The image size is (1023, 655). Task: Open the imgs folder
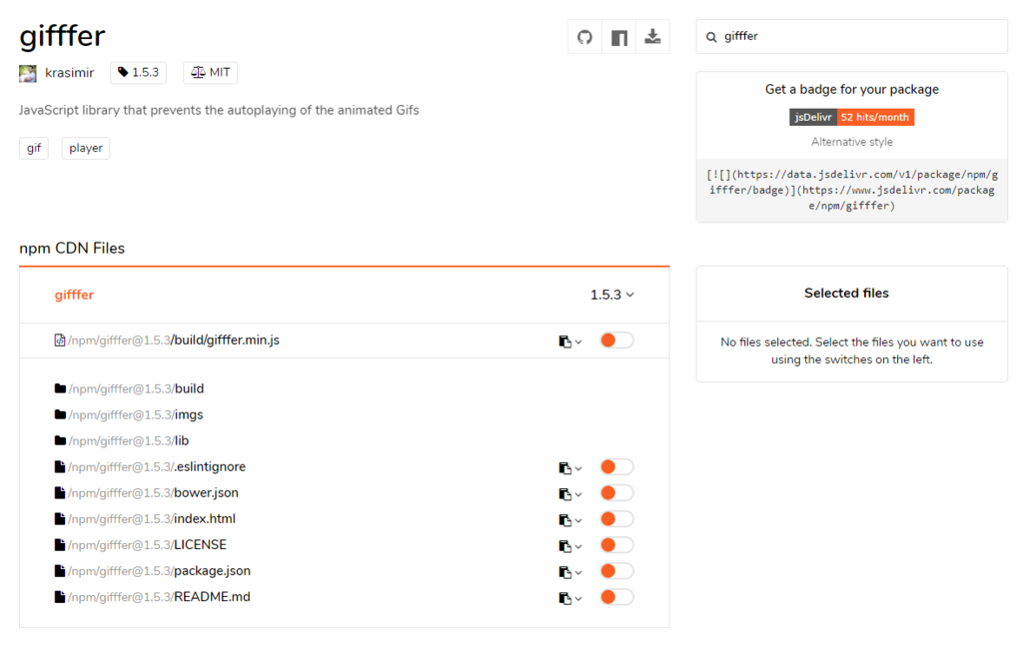[x=135, y=415]
